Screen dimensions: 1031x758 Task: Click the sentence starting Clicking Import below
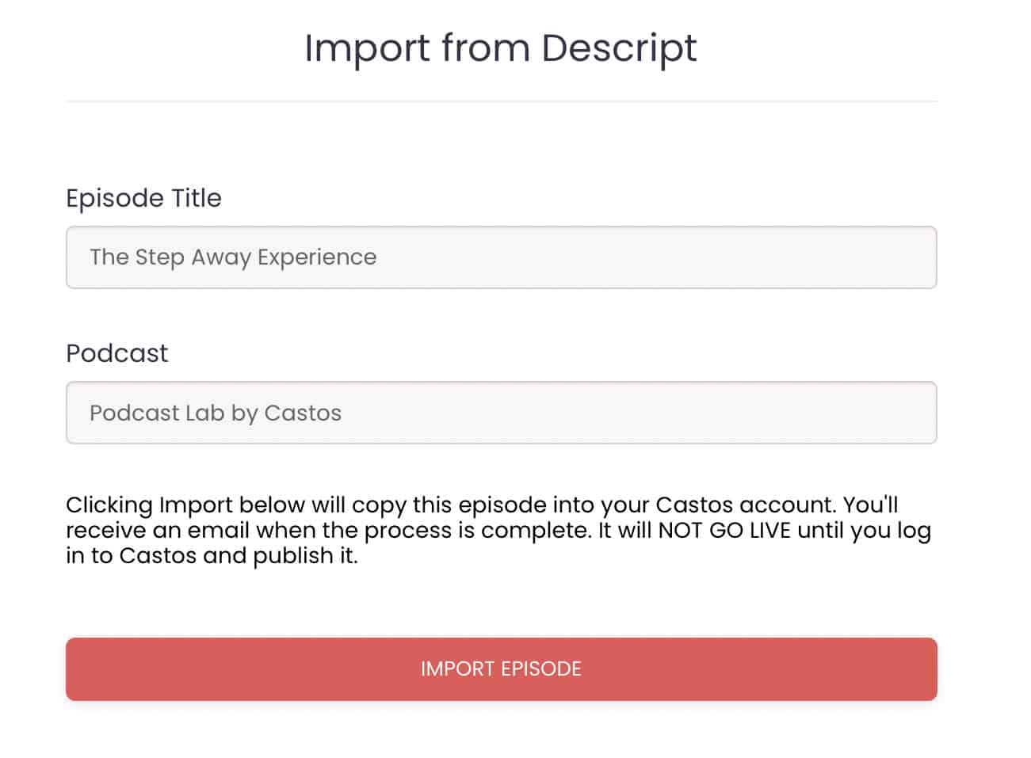[x=453, y=505]
